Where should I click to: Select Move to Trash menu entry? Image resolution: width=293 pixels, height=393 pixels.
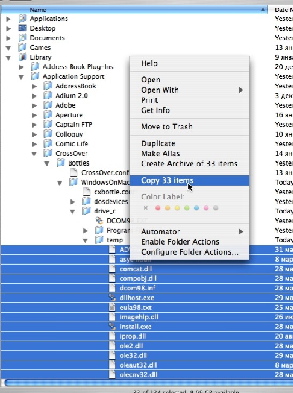[167, 127]
